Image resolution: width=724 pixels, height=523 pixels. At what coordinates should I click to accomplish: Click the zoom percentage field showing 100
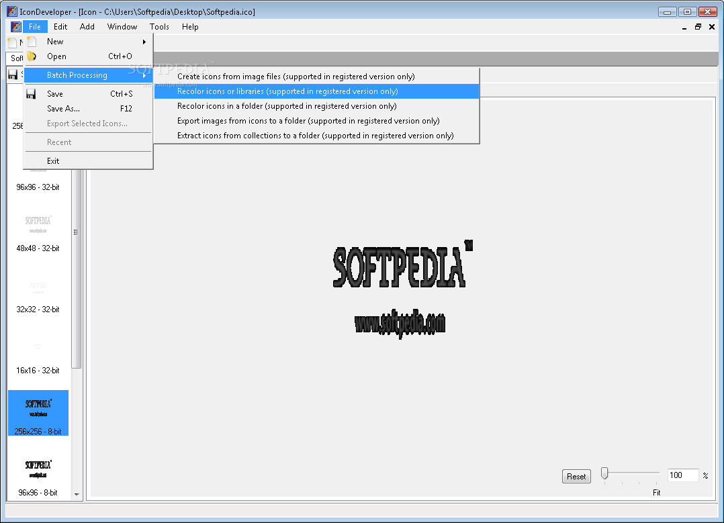[x=683, y=475]
